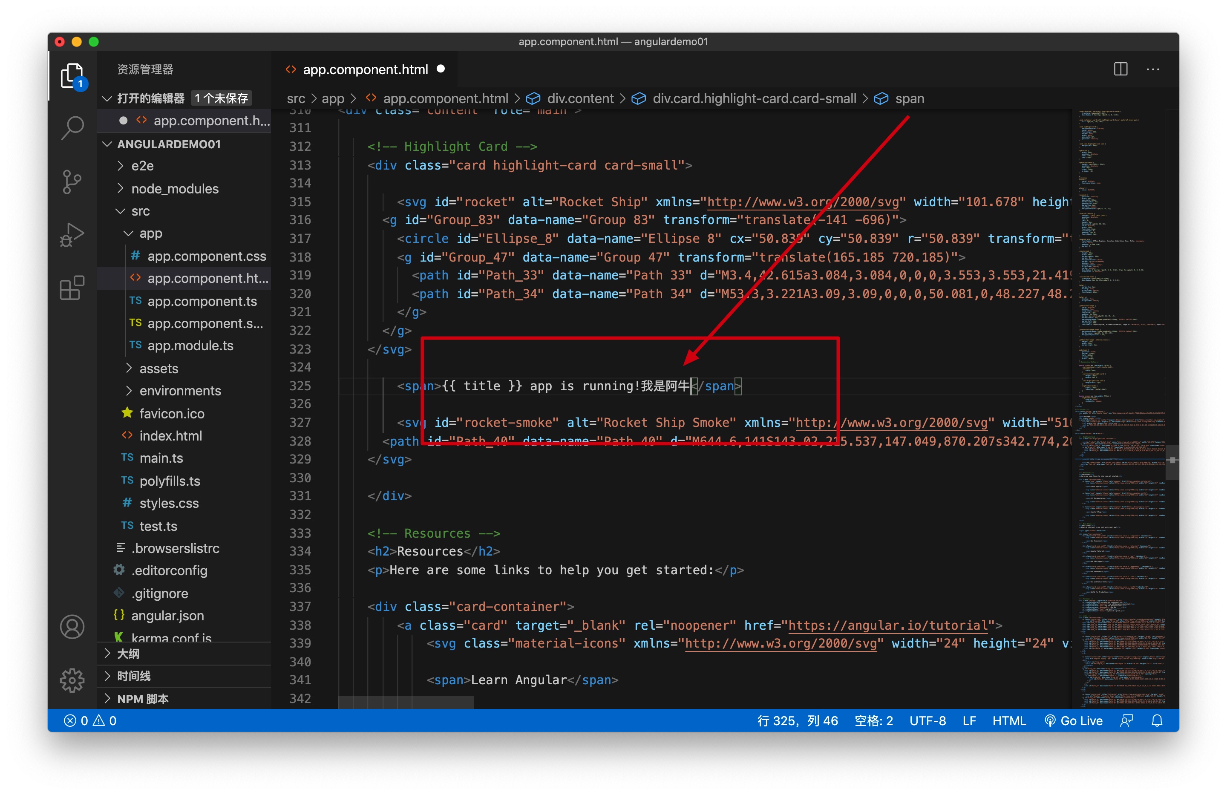Collapse the src folder
This screenshot has width=1227, height=795.
pos(140,211)
